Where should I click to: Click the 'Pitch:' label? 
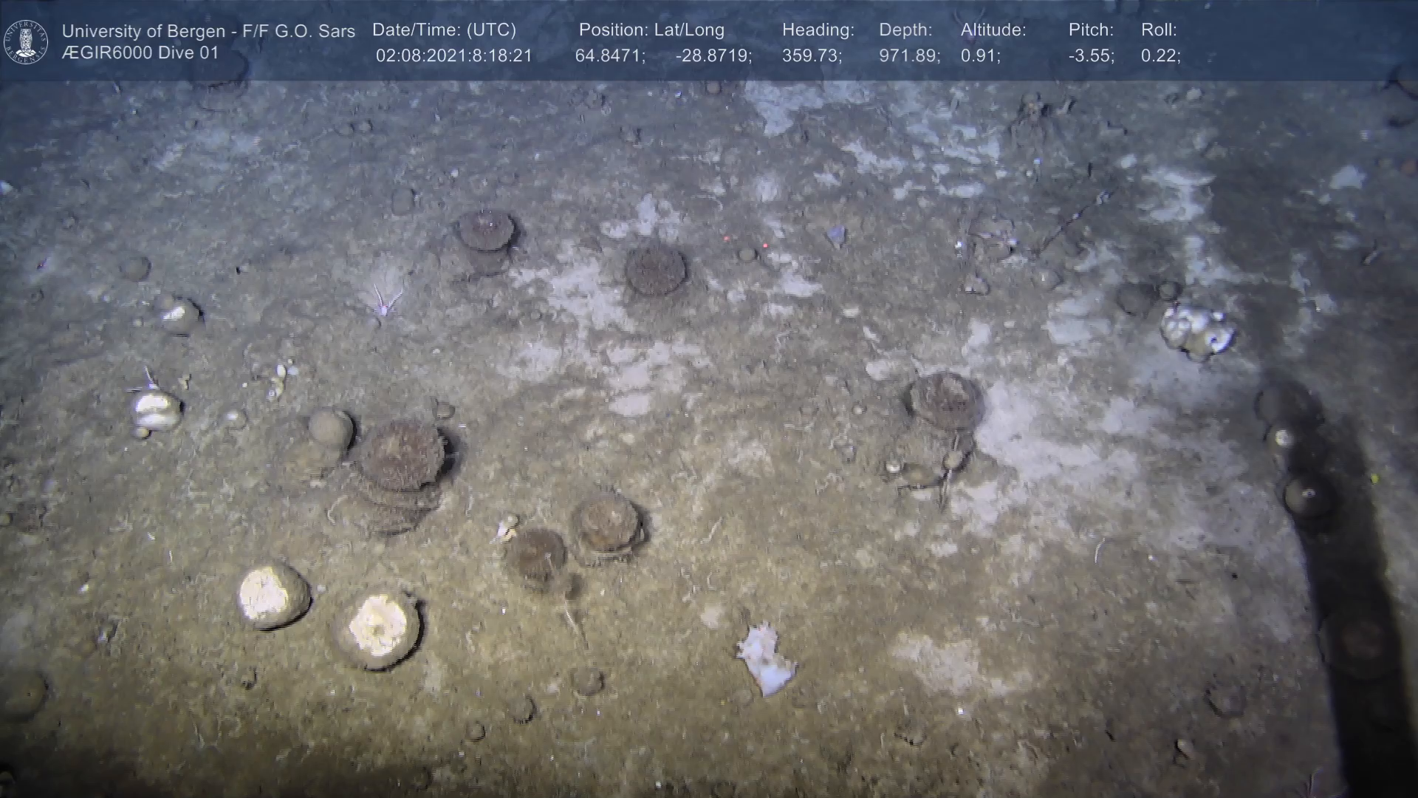coord(1091,30)
